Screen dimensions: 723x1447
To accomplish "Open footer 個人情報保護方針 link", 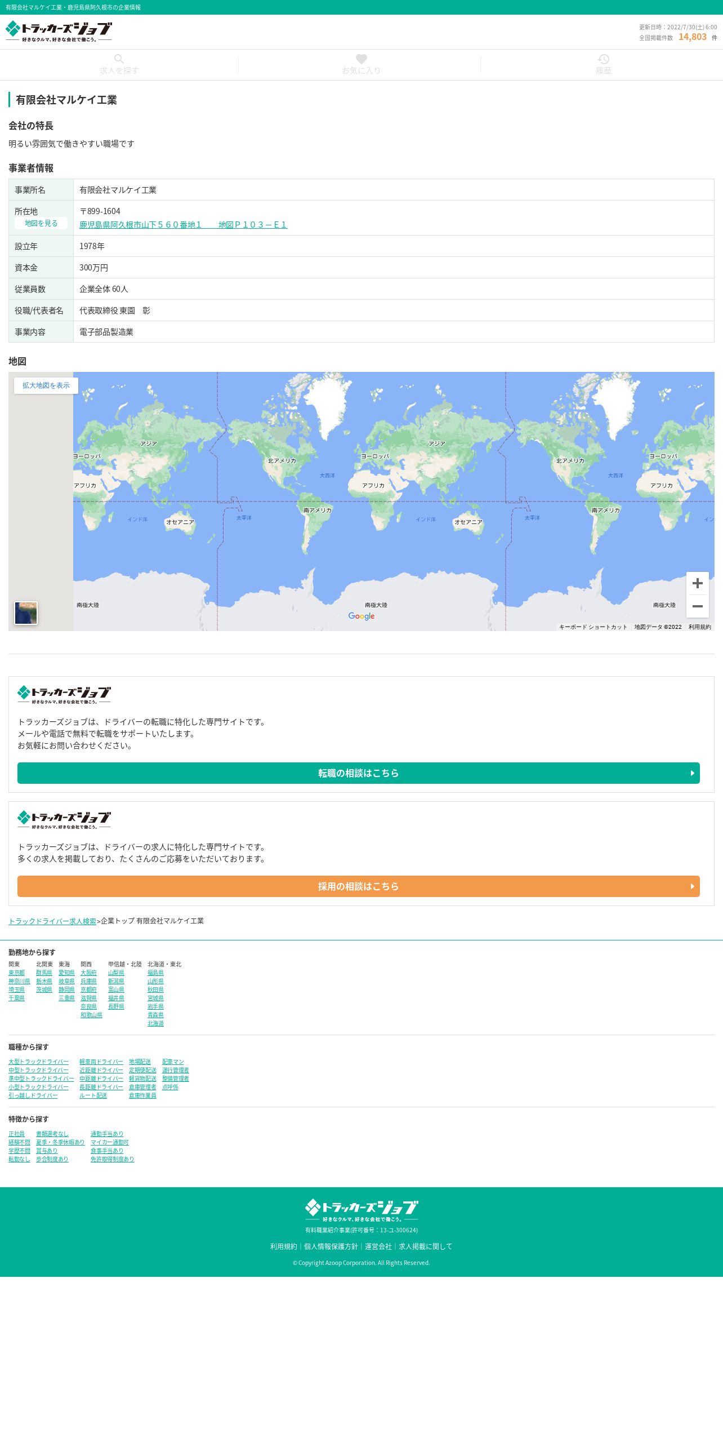I will (x=331, y=1246).
